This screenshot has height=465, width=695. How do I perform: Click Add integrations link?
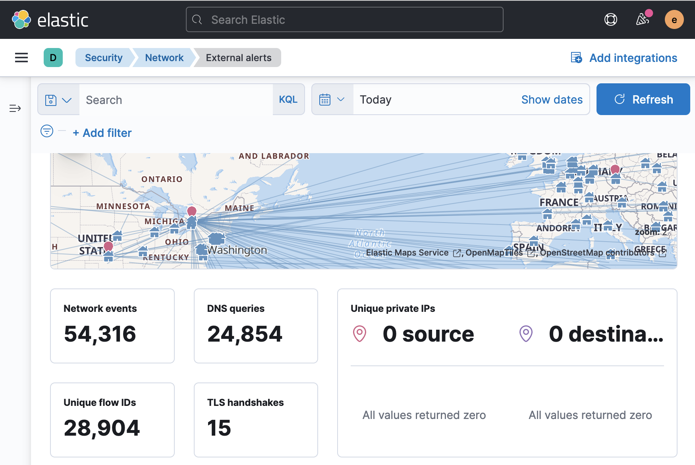633,58
